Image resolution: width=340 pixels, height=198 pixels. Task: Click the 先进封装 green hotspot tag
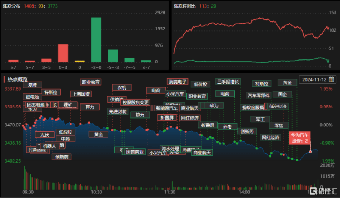tap(117, 111)
